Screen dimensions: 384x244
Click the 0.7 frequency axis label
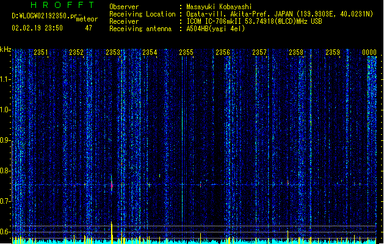coord(5,201)
